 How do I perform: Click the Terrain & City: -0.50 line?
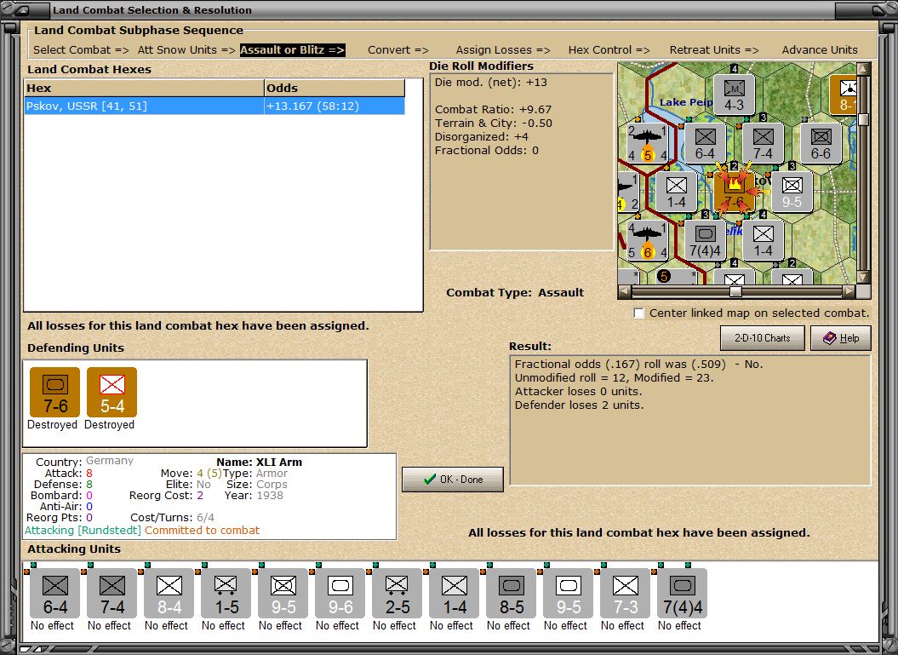tap(493, 124)
